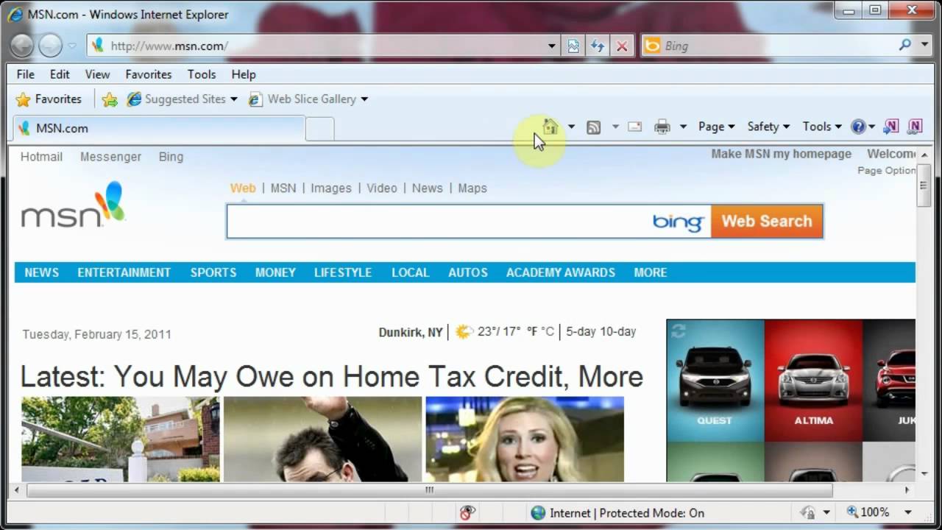Open the address bar history dropdown
The image size is (942, 530).
[552, 46]
